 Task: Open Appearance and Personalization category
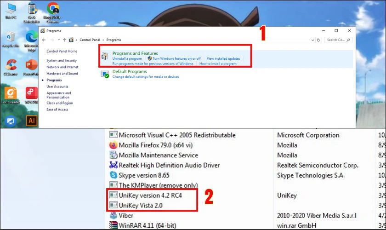59,95
